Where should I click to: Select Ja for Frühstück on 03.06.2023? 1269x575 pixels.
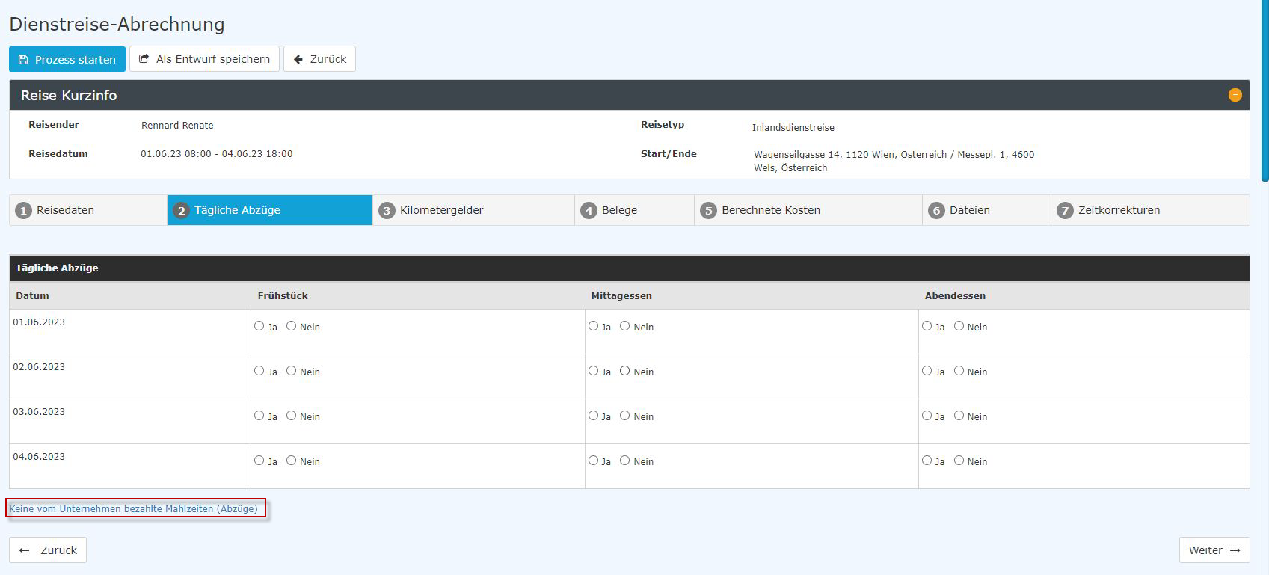[259, 416]
